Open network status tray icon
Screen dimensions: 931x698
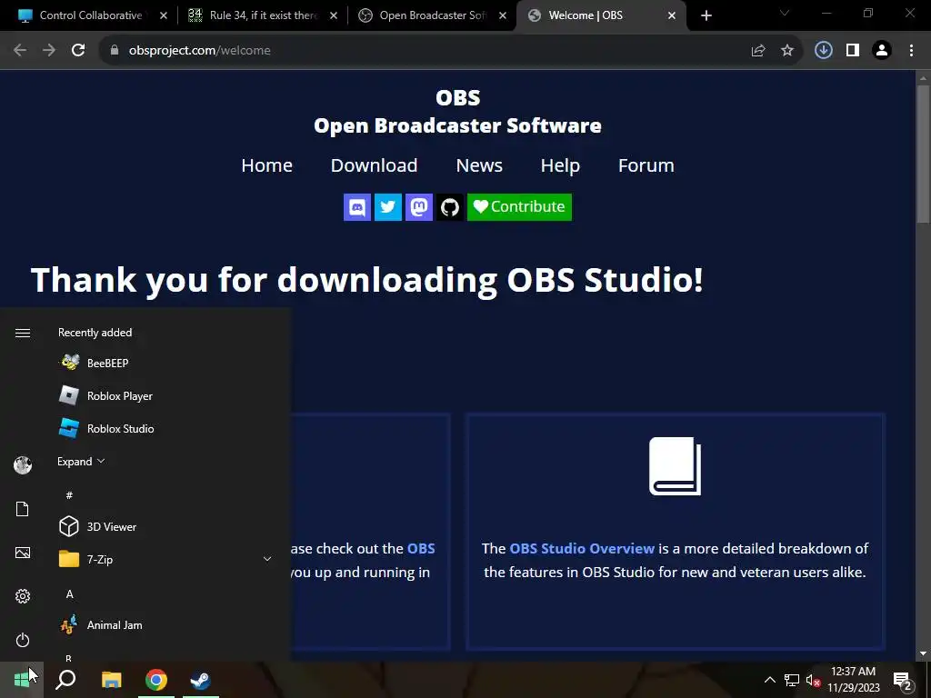tap(792, 680)
